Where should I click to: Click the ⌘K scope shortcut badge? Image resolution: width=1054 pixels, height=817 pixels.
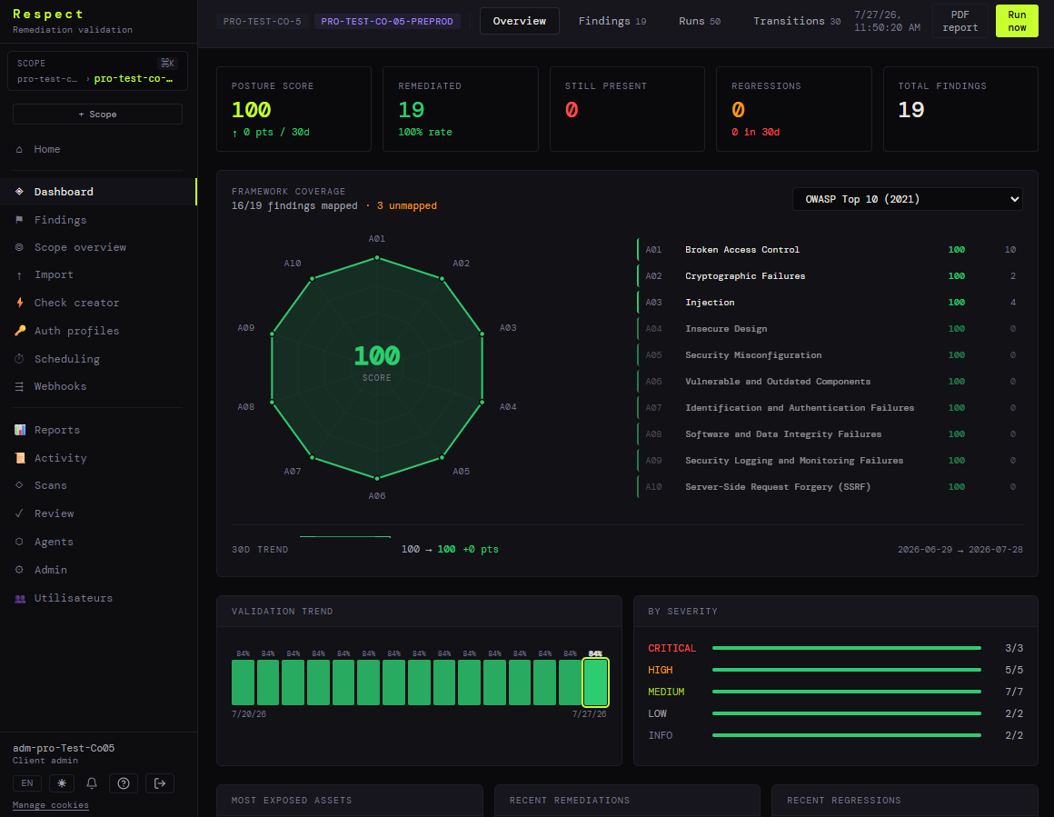click(x=167, y=64)
